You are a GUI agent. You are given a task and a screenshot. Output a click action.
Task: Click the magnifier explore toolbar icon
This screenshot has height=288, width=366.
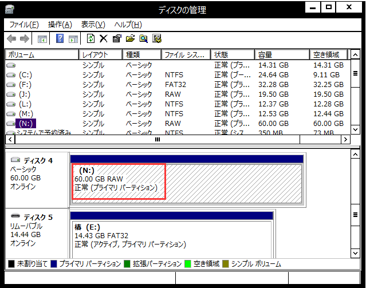pyautogui.click(x=143, y=38)
